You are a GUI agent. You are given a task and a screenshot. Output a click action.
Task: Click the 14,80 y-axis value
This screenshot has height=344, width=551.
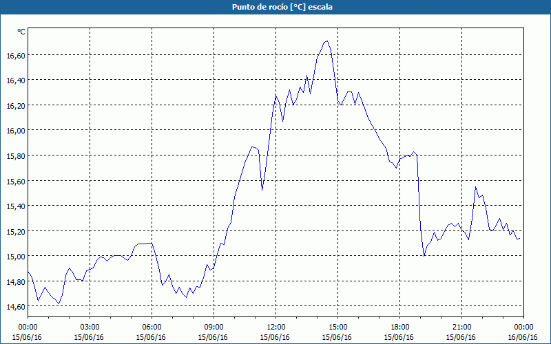(x=16, y=281)
